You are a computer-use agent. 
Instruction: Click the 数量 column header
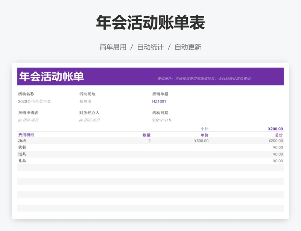(x=146, y=135)
